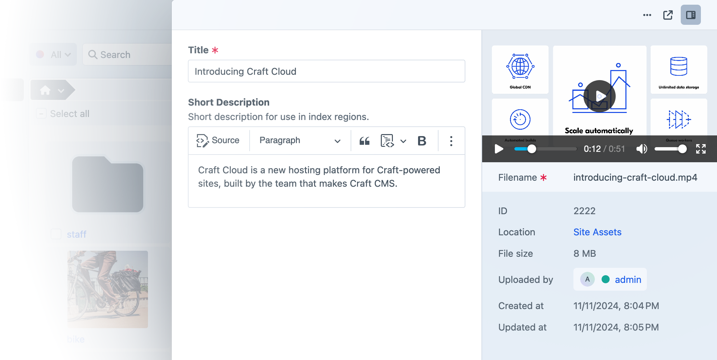Tick the staff folder checkbox
717x360 pixels.
(x=56, y=234)
